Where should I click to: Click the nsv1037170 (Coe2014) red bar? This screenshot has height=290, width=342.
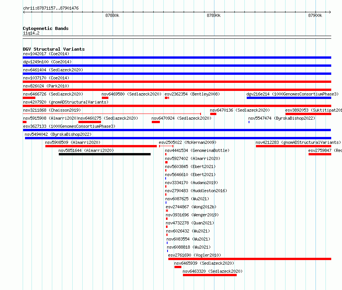pyautogui.click(x=177, y=82)
